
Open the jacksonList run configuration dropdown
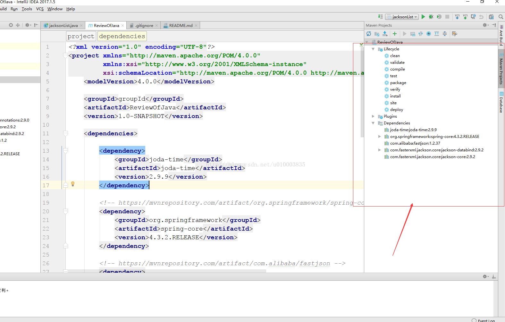pyautogui.click(x=402, y=17)
